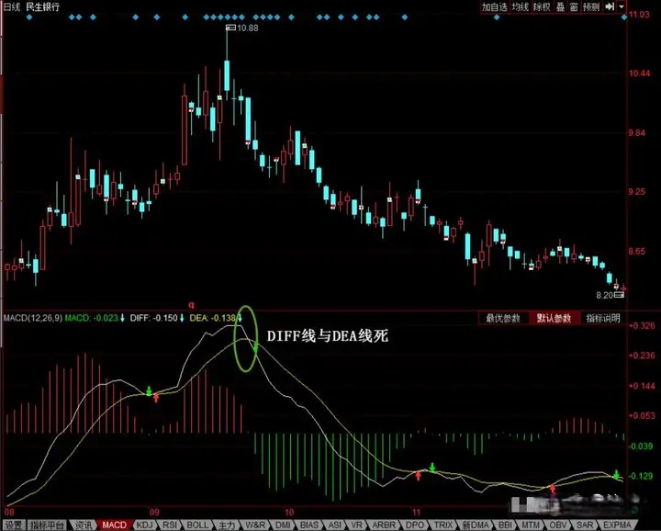
Task: Select the 最优参数 optimal parameters tab
Action: point(503,318)
